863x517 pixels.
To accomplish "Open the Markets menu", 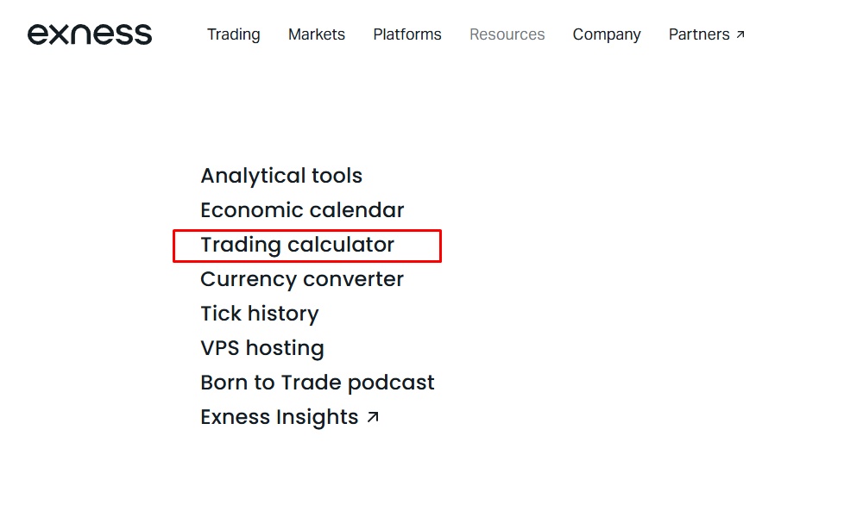I will coord(317,34).
